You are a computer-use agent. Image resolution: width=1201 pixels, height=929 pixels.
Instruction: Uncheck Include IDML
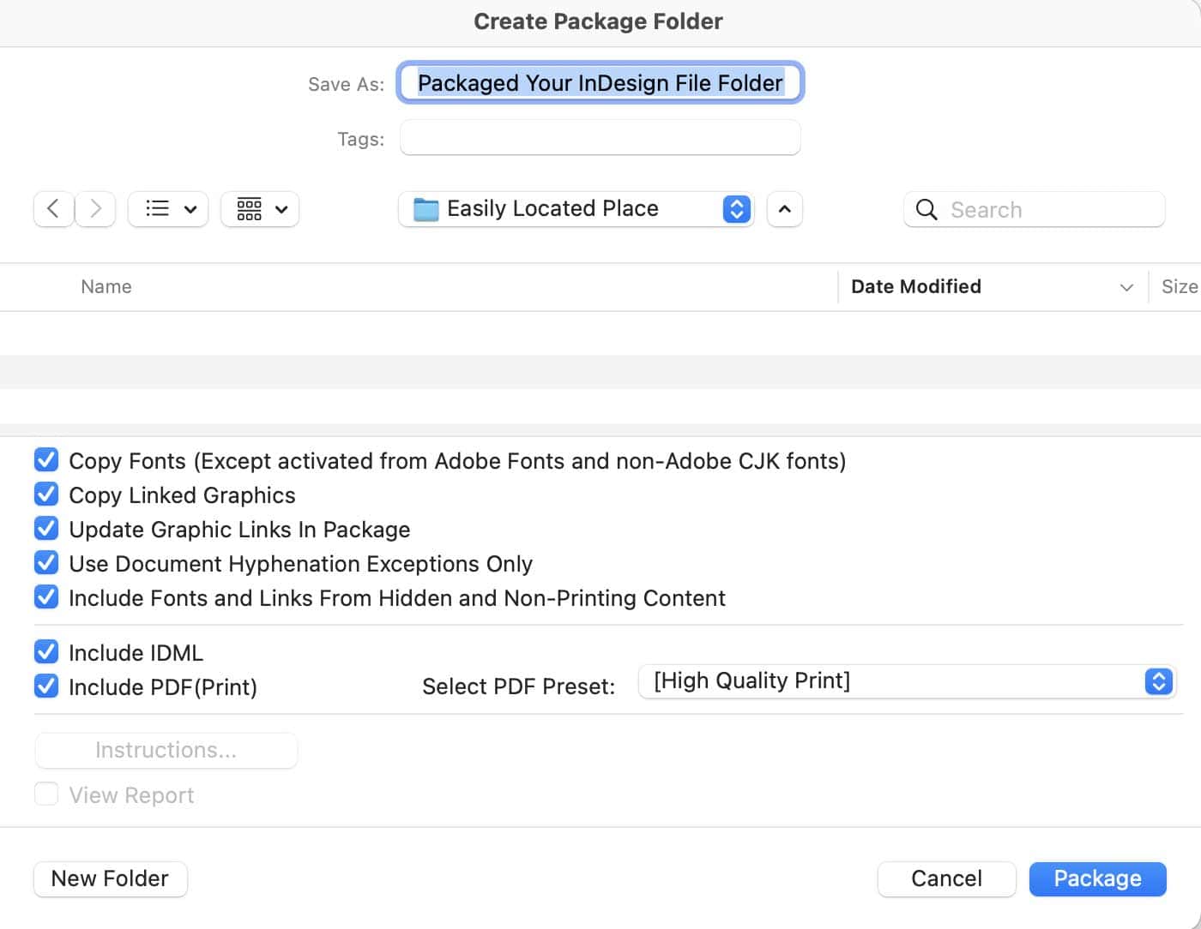(x=45, y=652)
